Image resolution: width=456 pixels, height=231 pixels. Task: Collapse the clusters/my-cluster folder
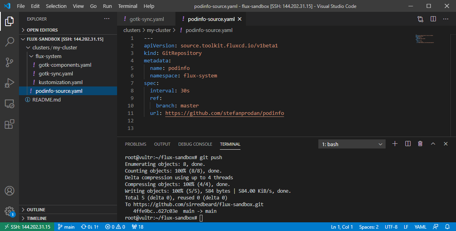click(68, 48)
